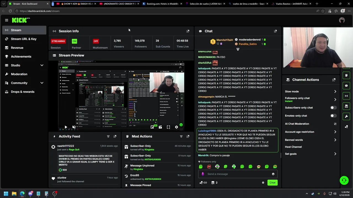Click Rage Quit link in activity feed
Screen dimensions: 353x198
(x=74, y=150)
